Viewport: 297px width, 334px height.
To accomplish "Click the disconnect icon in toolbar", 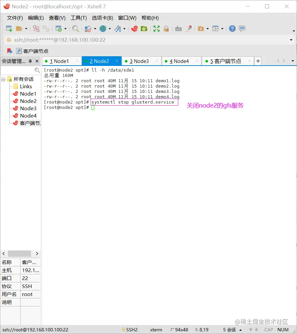I will click(x=36, y=29).
